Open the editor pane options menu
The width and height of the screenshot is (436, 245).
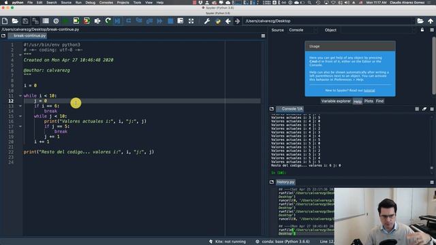point(263,36)
